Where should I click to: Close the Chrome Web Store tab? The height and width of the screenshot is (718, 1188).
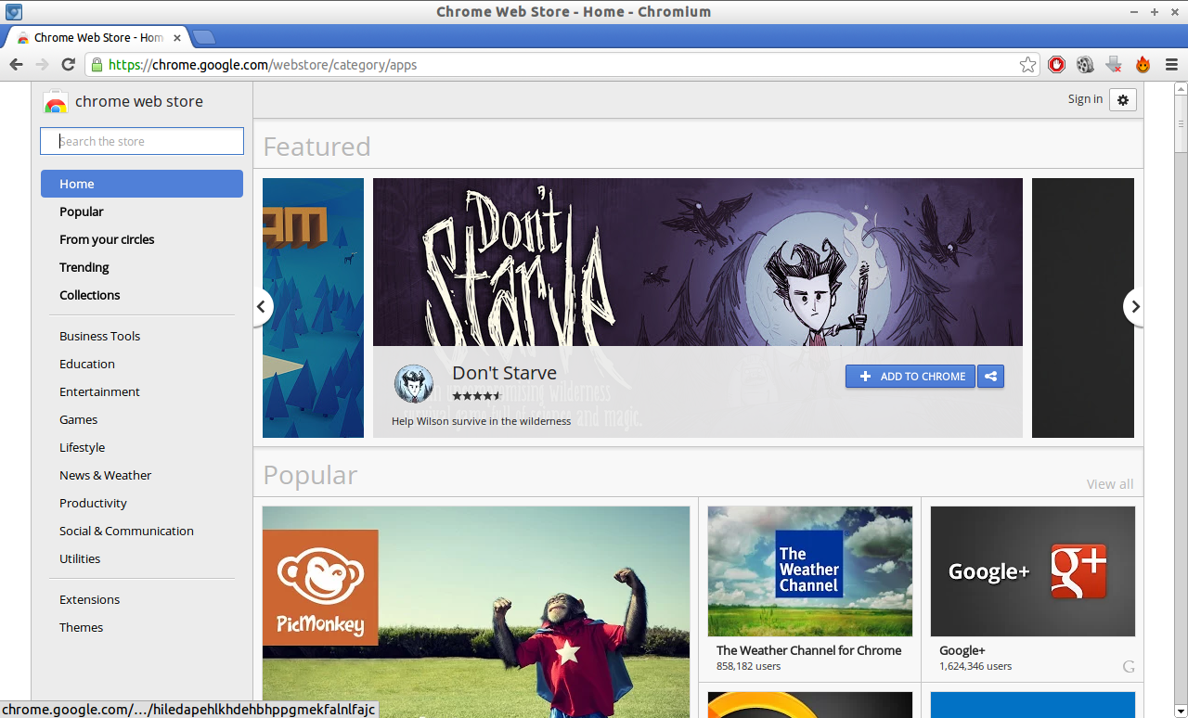(x=177, y=38)
